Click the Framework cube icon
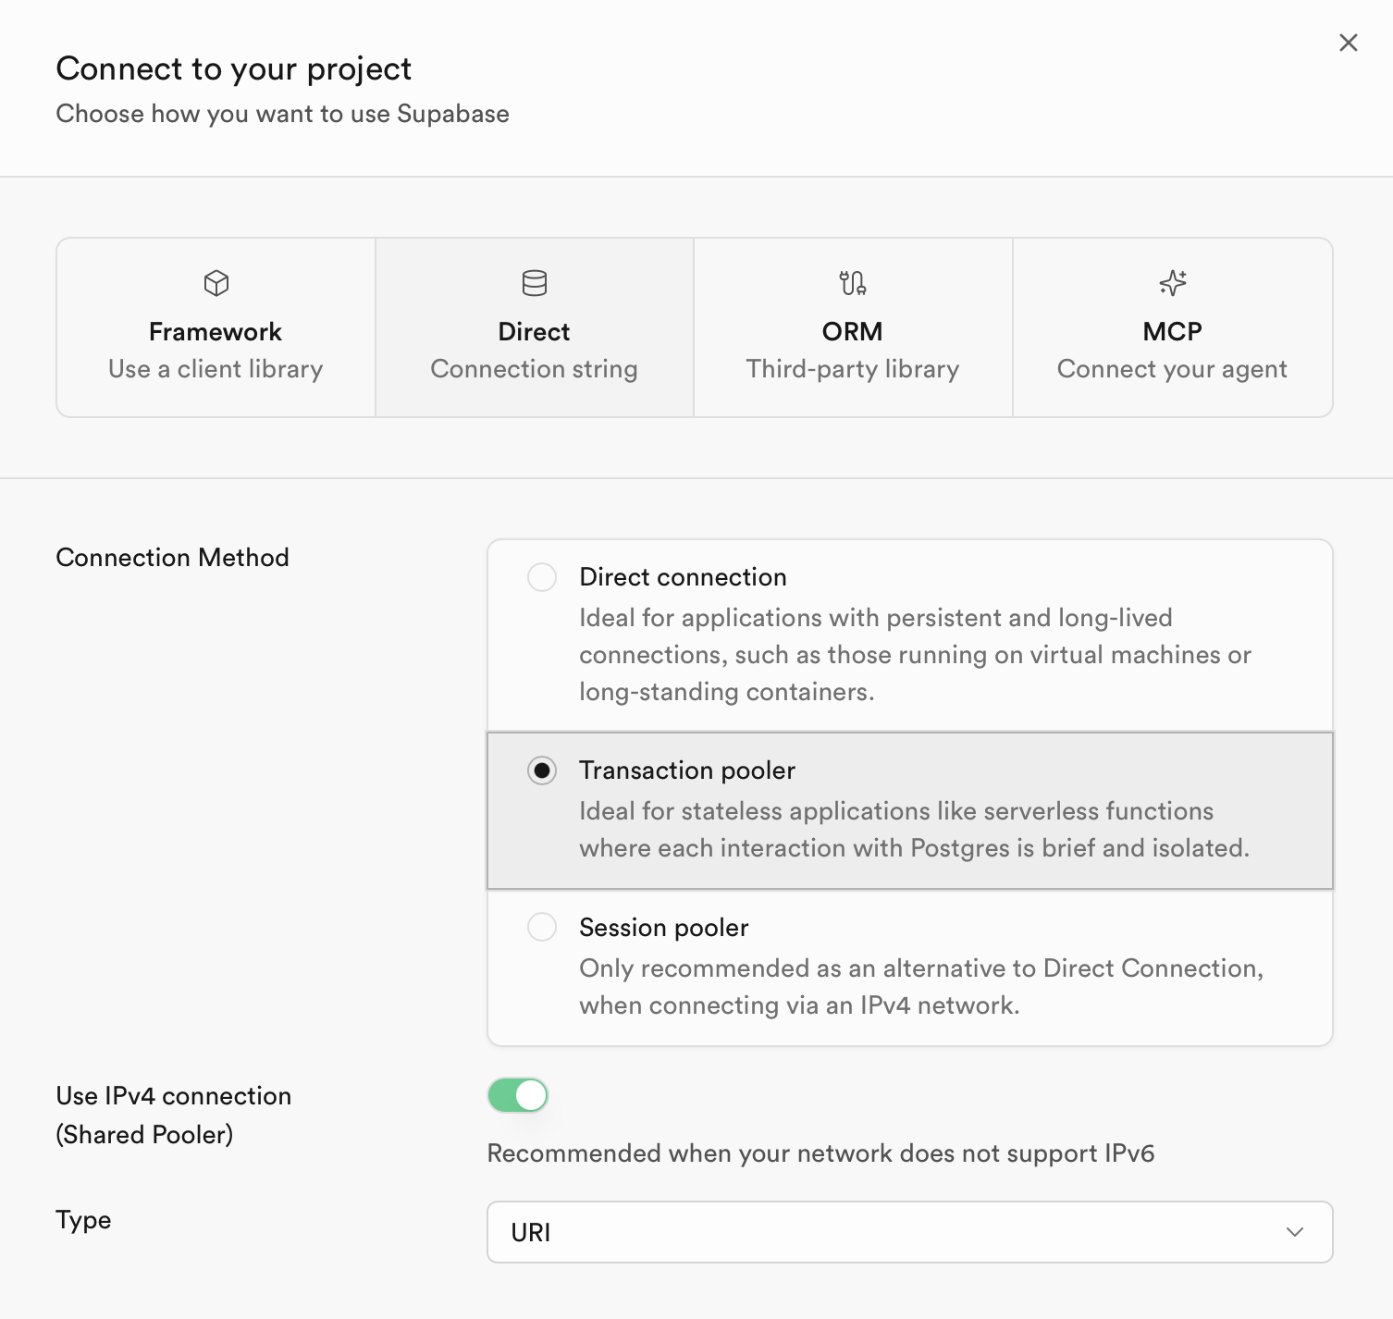 [x=216, y=283]
